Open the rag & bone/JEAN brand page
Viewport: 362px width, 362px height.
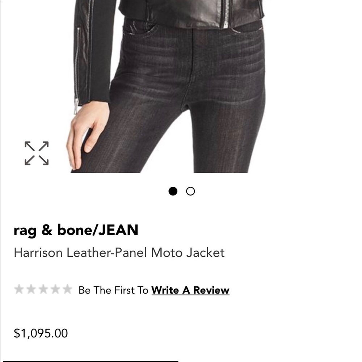pyautogui.click(x=76, y=230)
